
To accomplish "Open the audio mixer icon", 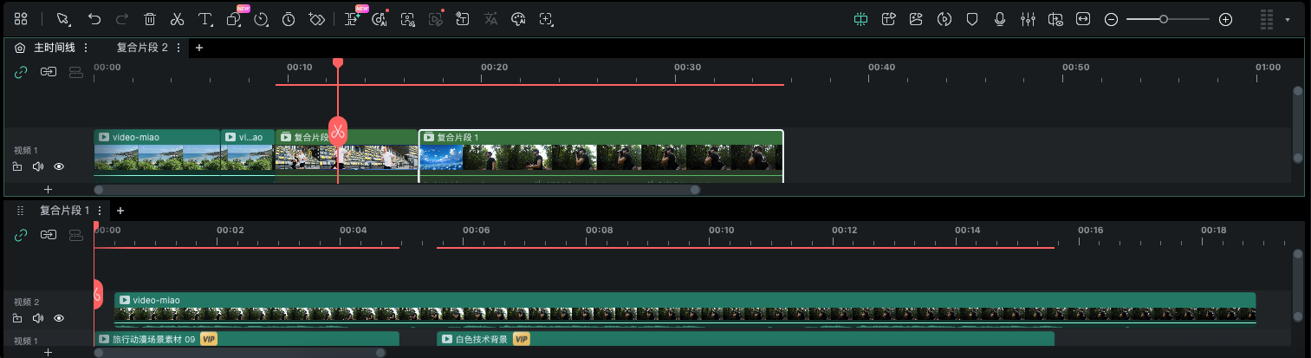I will click(x=1028, y=19).
